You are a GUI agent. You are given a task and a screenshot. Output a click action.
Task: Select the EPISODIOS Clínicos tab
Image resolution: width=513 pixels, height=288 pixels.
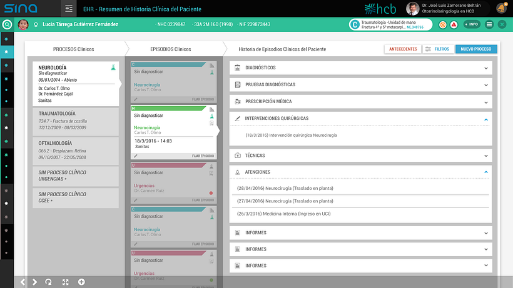pos(170,49)
